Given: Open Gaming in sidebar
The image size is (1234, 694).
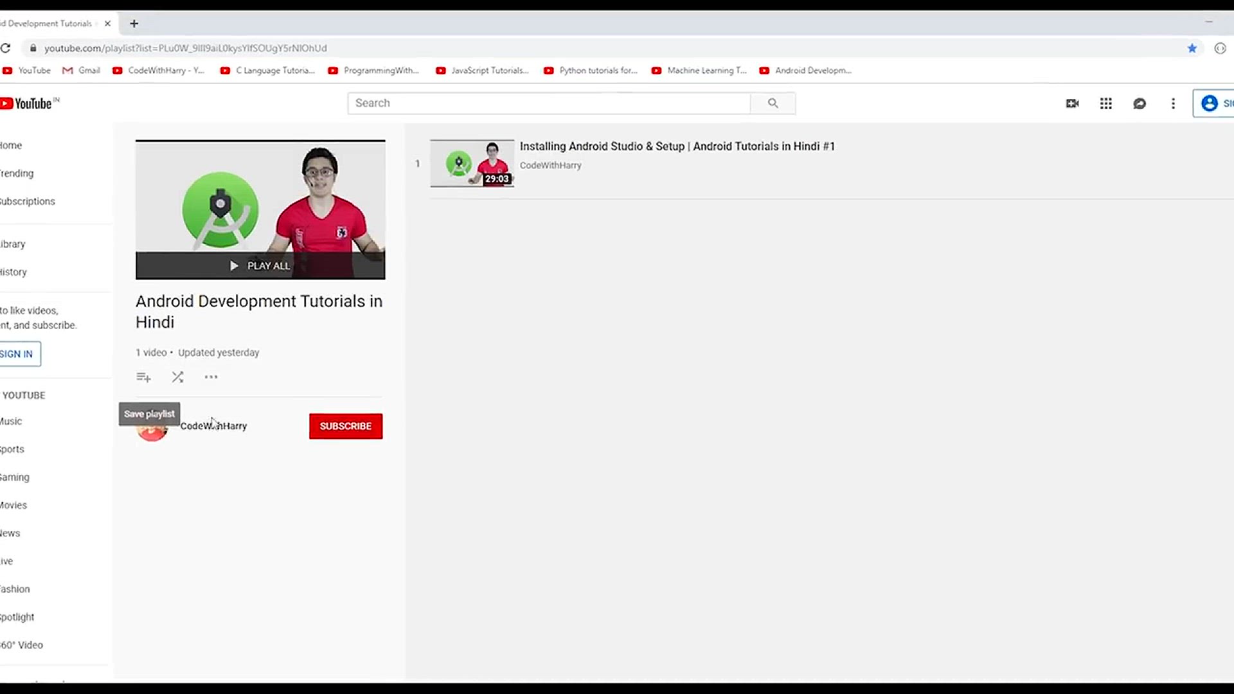Looking at the screenshot, I should (x=15, y=477).
